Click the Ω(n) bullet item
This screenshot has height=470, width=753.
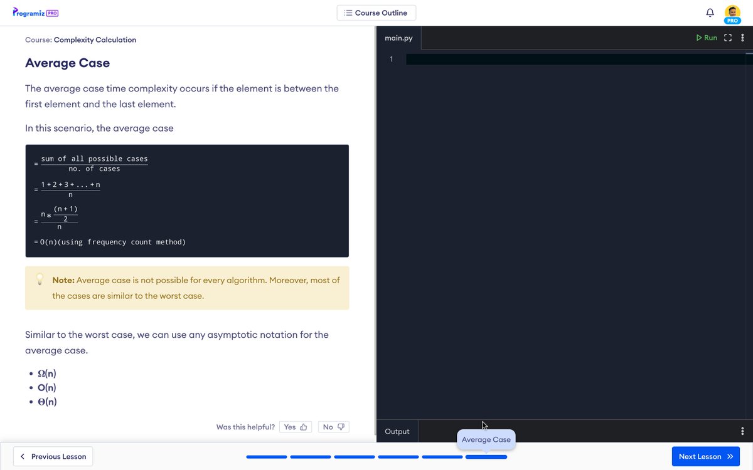46,373
